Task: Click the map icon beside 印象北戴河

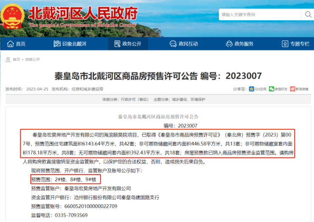Action: pos(57,44)
